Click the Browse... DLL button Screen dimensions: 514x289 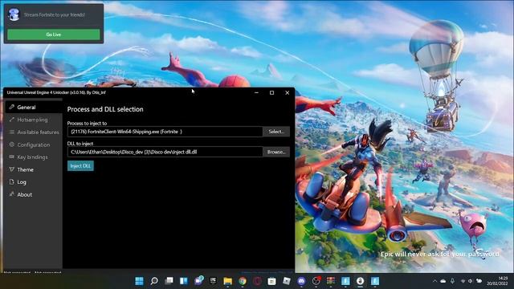coord(276,152)
